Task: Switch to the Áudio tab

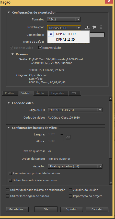Action: [41, 93]
